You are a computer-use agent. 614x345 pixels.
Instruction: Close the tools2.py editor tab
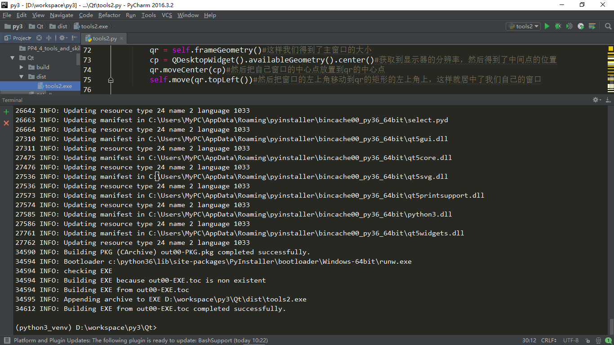click(x=121, y=39)
